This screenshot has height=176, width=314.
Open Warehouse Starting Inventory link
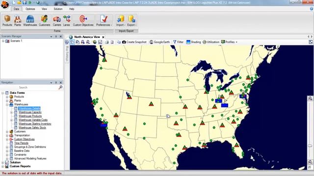pyautogui.click(x=35, y=124)
